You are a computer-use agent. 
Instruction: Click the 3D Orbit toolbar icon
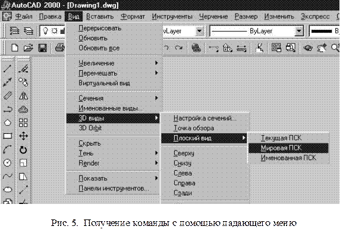(308, 48)
